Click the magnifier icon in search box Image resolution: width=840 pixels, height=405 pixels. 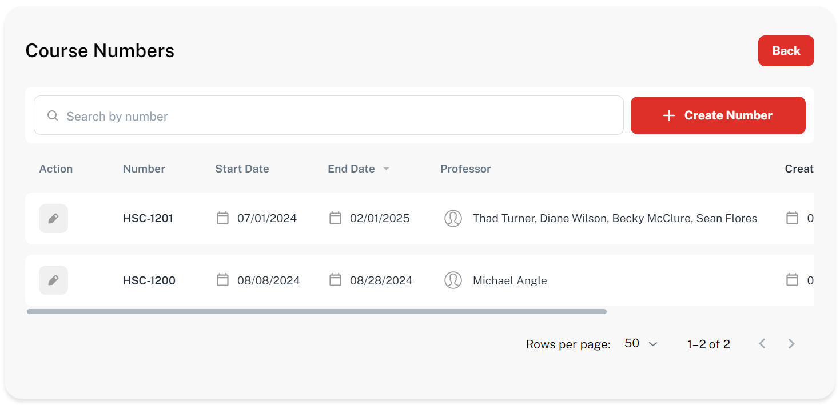coord(53,116)
